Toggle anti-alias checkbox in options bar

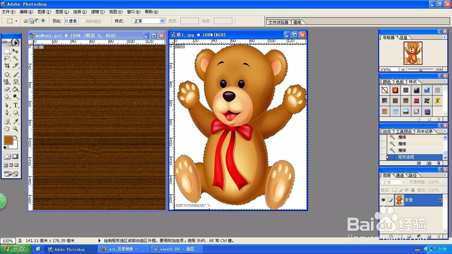(83, 21)
